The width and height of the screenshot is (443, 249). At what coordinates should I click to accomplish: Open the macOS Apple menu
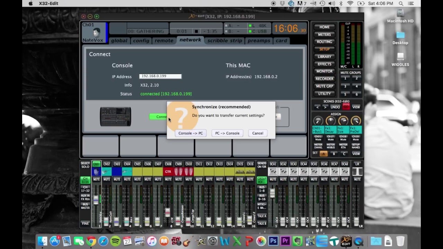click(x=30, y=3)
